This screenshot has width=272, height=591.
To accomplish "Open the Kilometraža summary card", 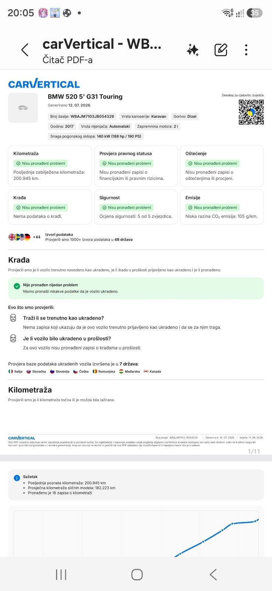I will click(50, 166).
